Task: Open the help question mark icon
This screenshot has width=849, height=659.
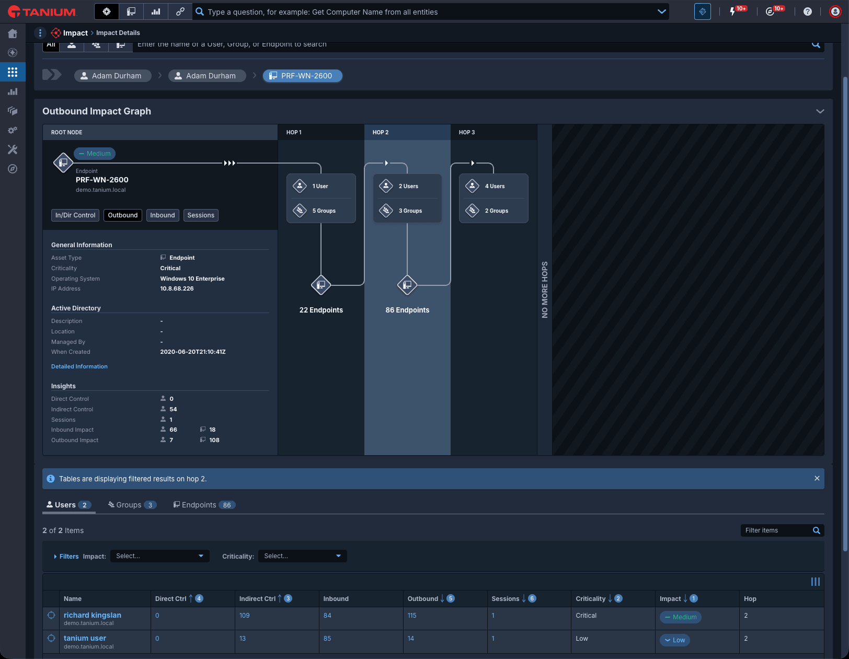Action: pyautogui.click(x=808, y=11)
